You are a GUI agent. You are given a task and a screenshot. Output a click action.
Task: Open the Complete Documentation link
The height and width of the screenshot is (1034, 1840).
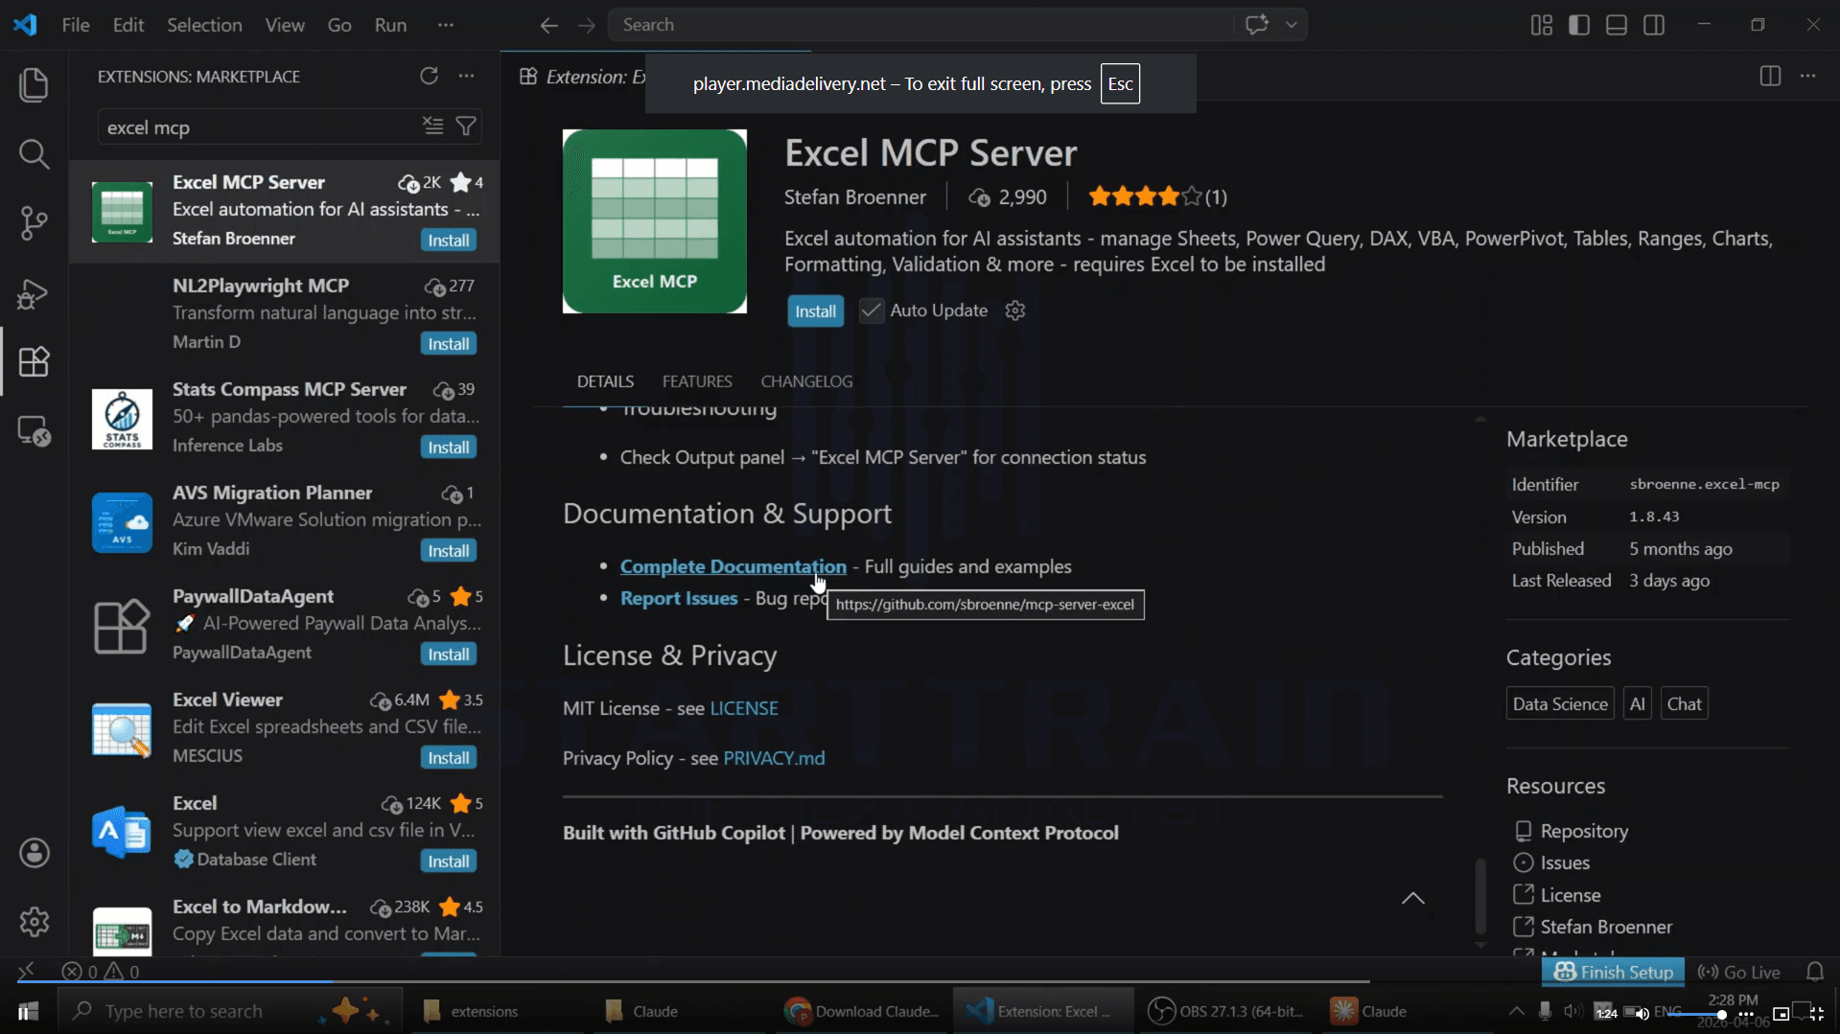pyautogui.click(x=733, y=566)
